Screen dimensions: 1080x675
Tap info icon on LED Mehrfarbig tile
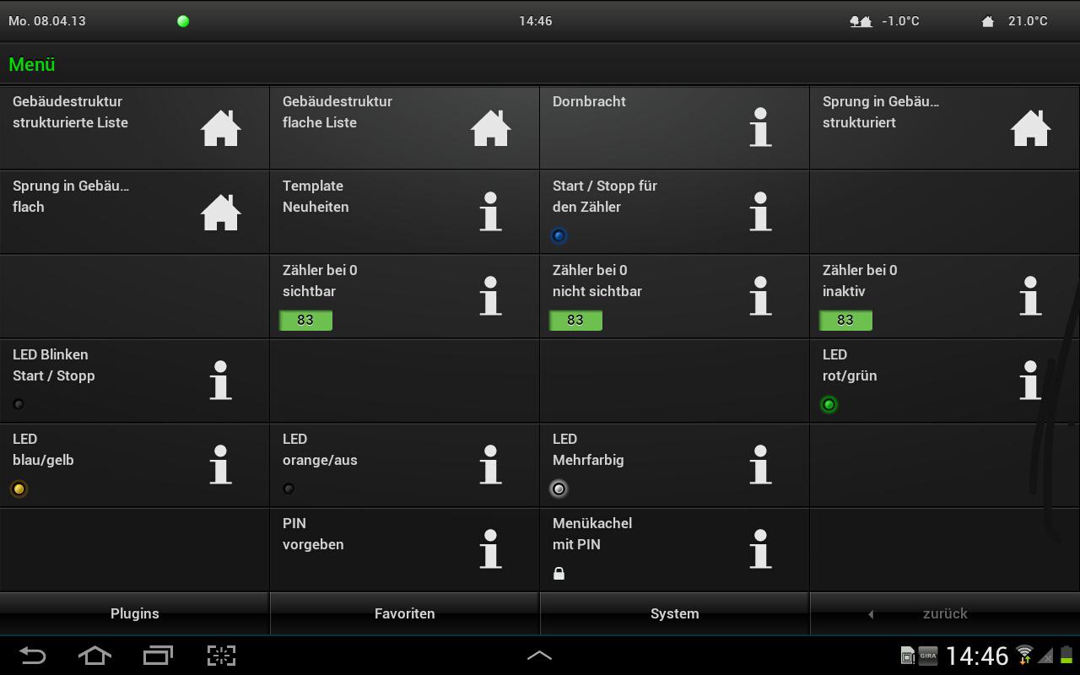[760, 465]
